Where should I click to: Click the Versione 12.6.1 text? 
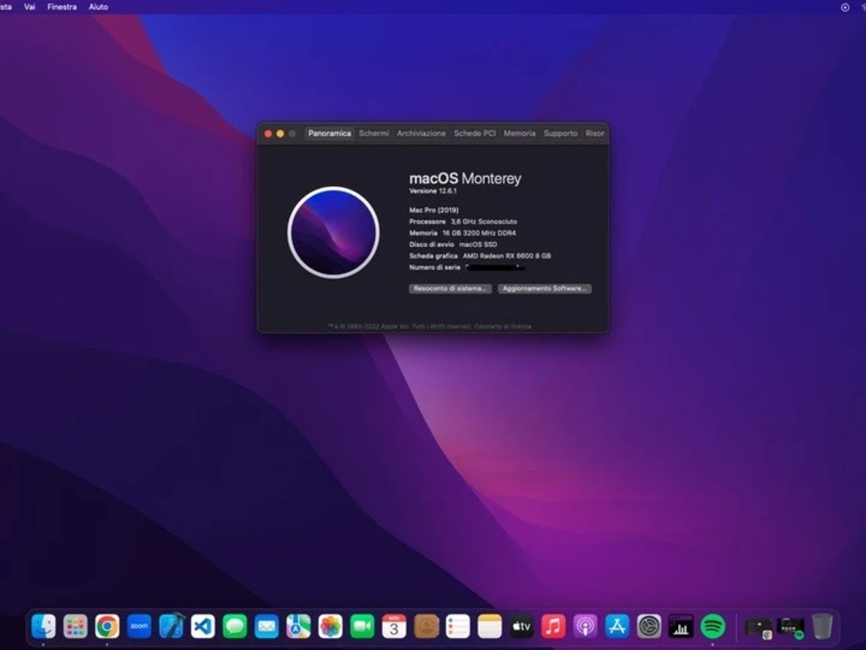pyautogui.click(x=433, y=191)
